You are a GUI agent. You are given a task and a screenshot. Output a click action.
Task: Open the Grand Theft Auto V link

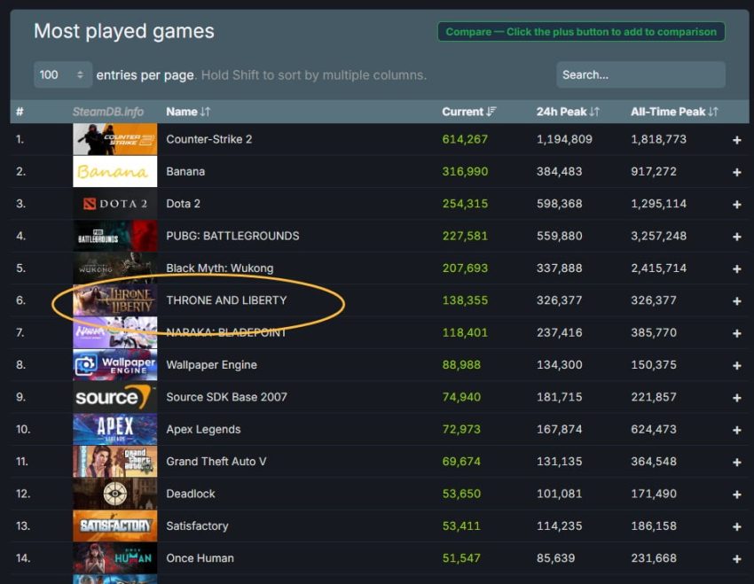(x=216, y=461)
